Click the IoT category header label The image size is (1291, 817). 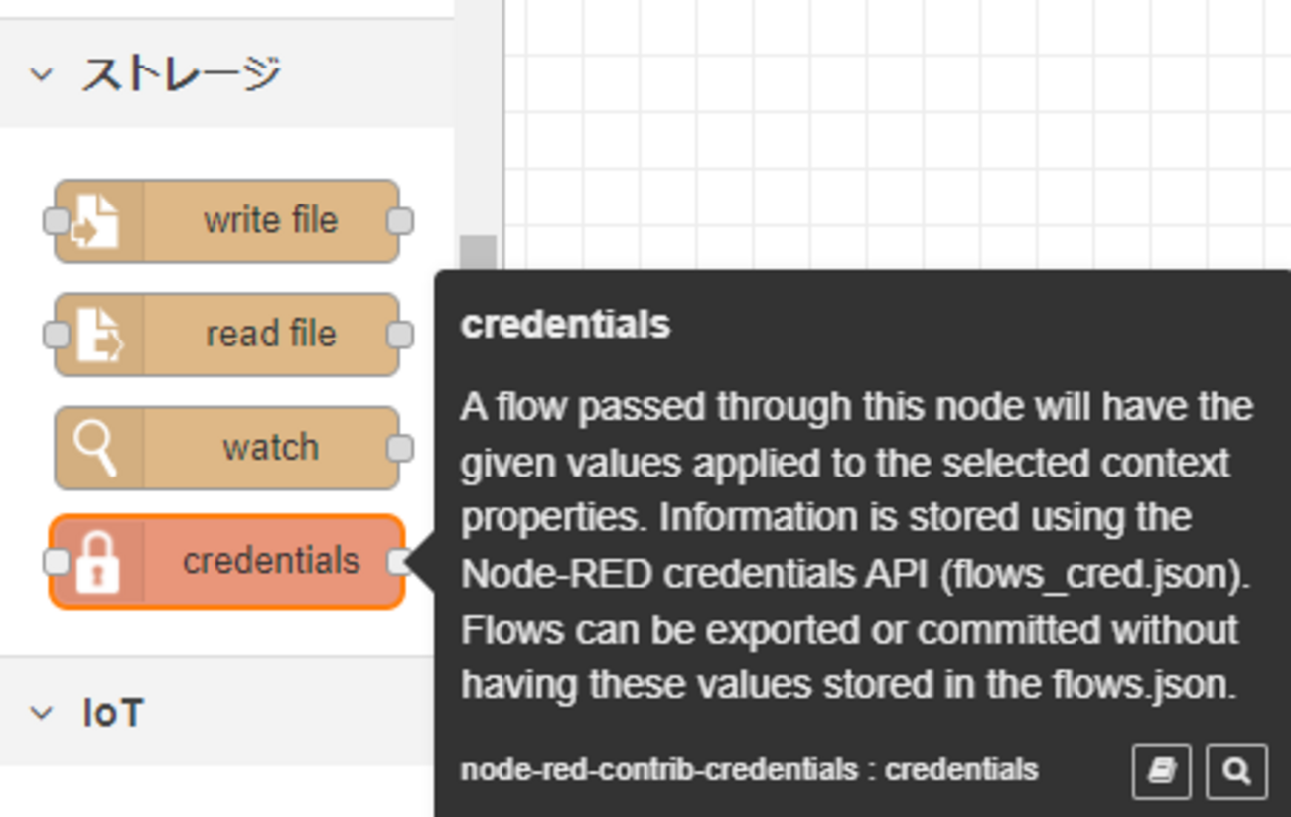click(113, 713)
